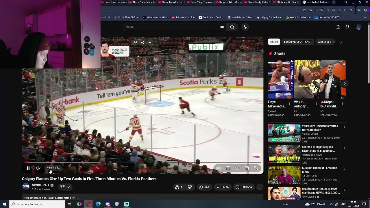
Task: Open options for Kärpät-koutsi Petri short
Action: point(342,103)
